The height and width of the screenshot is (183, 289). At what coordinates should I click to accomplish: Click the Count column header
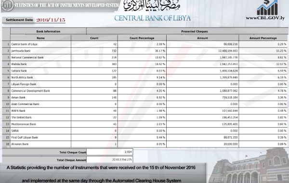pyautogui.click(x=94, y=38)
